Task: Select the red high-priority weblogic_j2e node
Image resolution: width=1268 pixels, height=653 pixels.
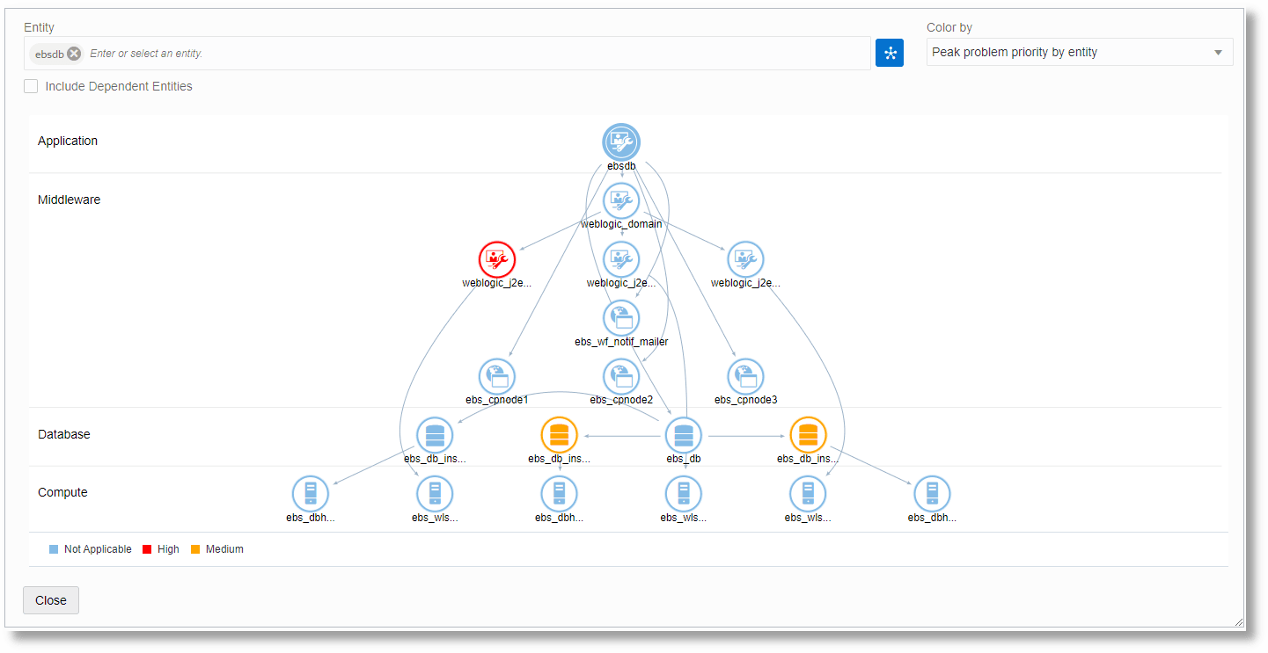Action: [497, 259]
